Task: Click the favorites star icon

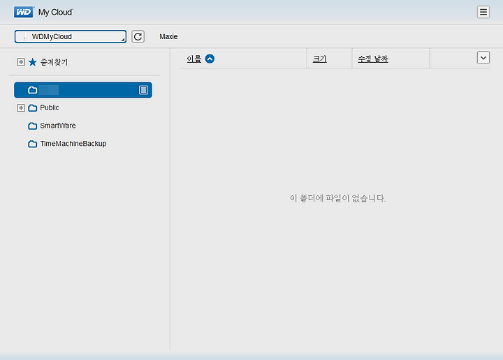Action: click(x=32, y=62)
